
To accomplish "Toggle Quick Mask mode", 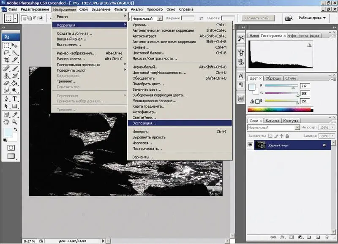I will pos(11,148).
